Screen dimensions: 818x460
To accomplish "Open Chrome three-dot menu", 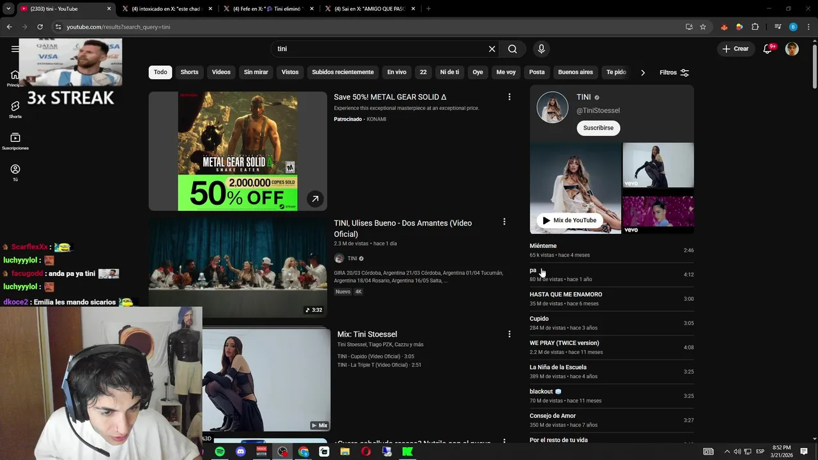I will click(808, 27).
